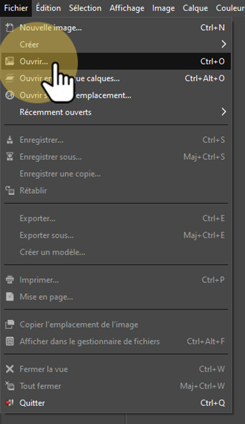The image size is (245, 424).
Task: Click the Imprimer printer icon
Action: click(x=10, y=280)
